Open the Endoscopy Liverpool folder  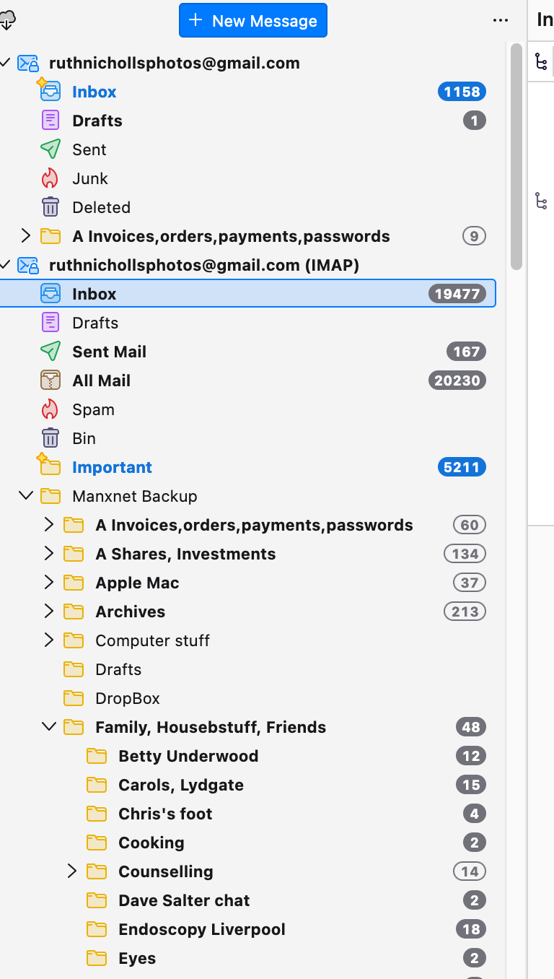point(202,929)
